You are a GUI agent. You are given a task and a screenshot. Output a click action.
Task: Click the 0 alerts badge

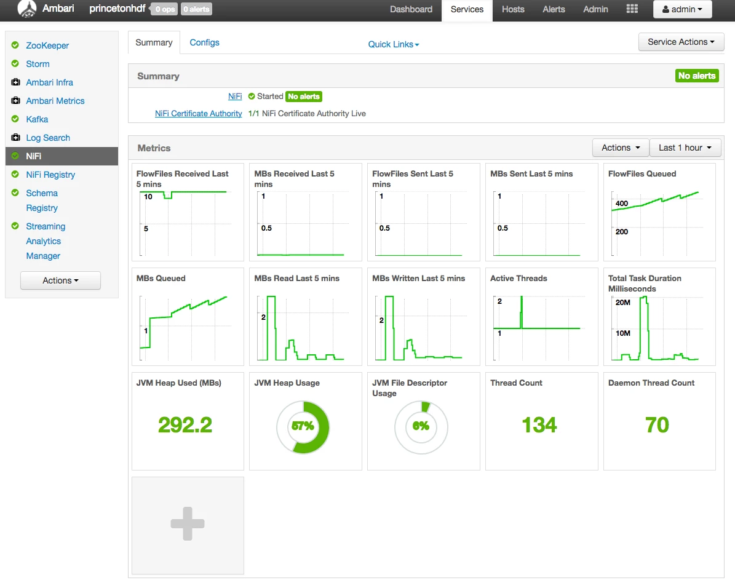[x=196, y=9]
